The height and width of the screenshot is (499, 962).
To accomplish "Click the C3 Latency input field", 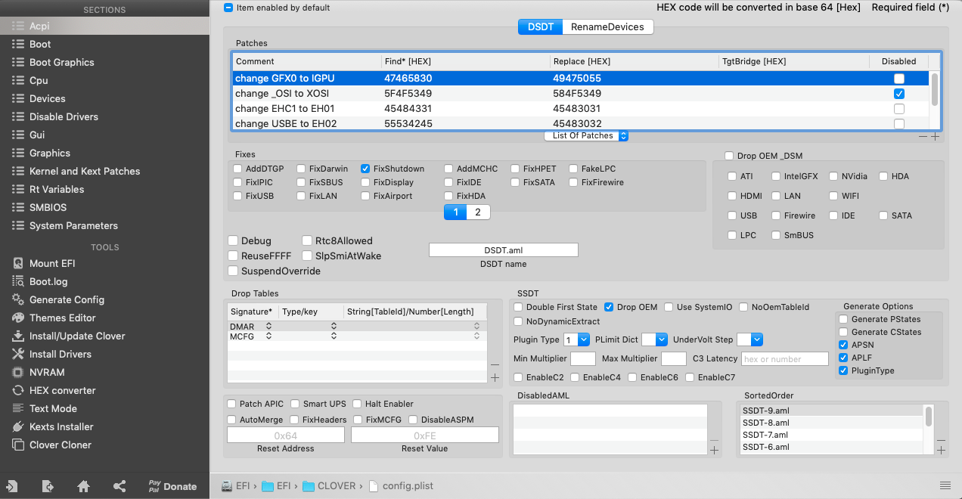I will (785, 359).
